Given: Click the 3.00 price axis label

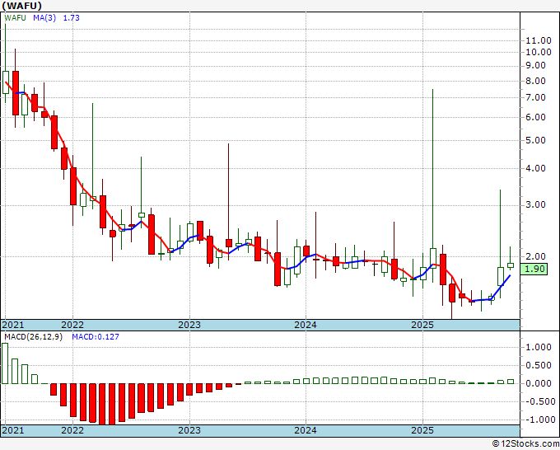Looking at the screenshot, I should click(535, 204).
